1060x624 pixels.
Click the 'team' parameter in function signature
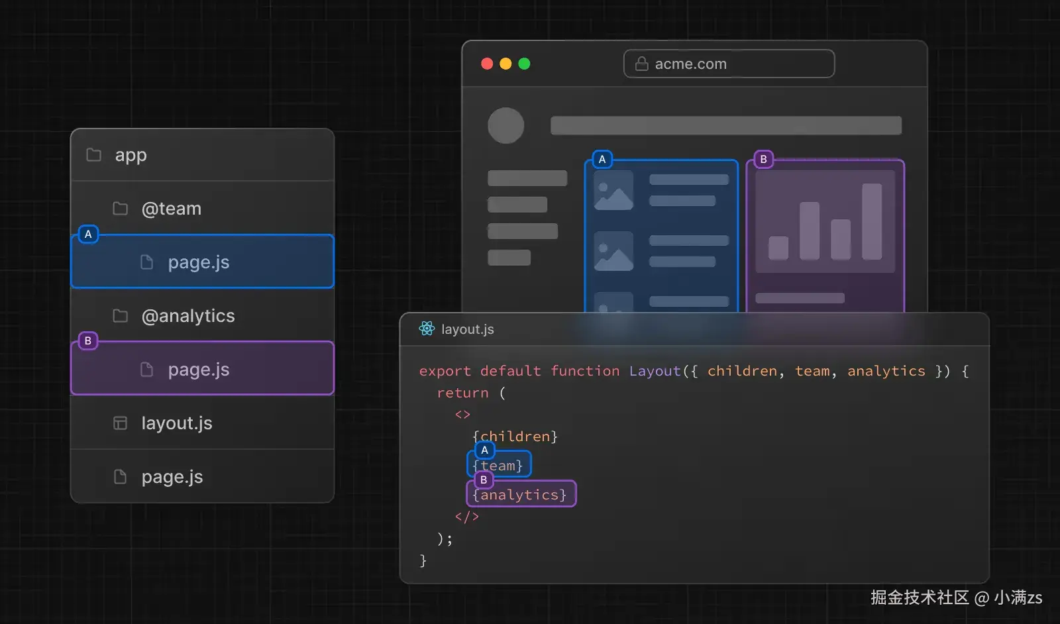812,371
